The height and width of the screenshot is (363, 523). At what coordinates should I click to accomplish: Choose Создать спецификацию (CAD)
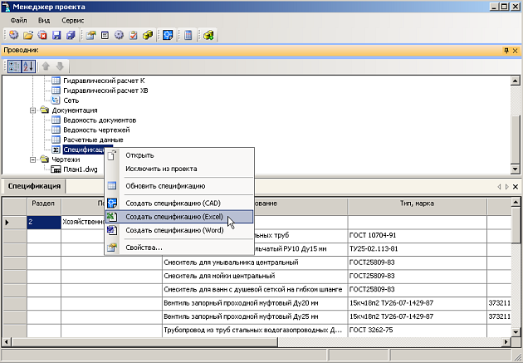click(x=179, y=204)
